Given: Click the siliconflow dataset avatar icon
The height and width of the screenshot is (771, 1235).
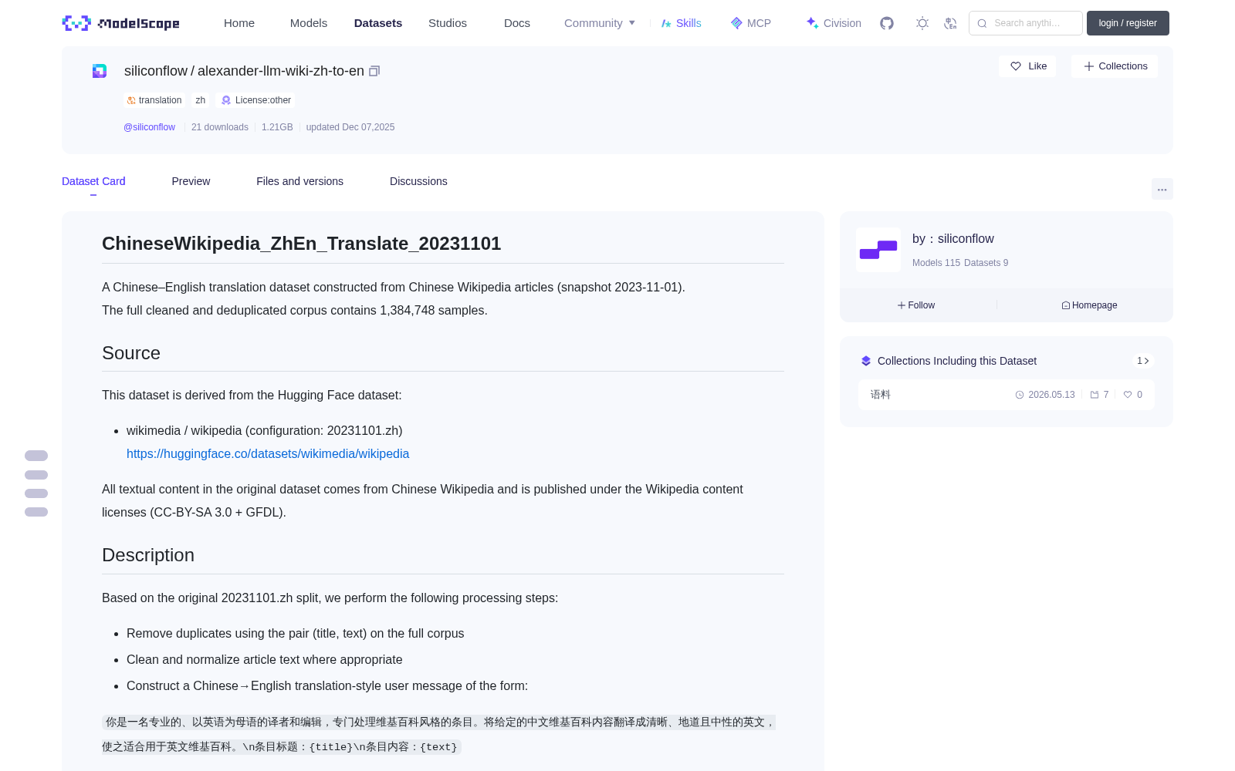Looking at the screenshot, I should point(100,71).
